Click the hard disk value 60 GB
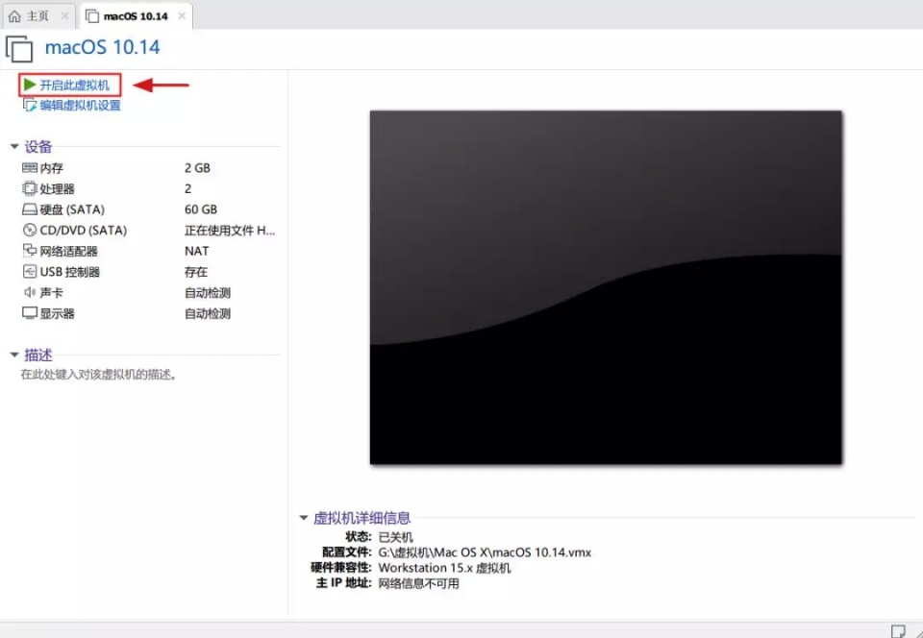Viewport: 923px width, 638px height. point(201,209)
